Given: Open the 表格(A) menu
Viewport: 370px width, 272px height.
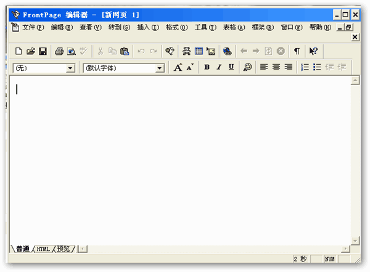Looking at the screenshot, I should click(x=234, y=27).
